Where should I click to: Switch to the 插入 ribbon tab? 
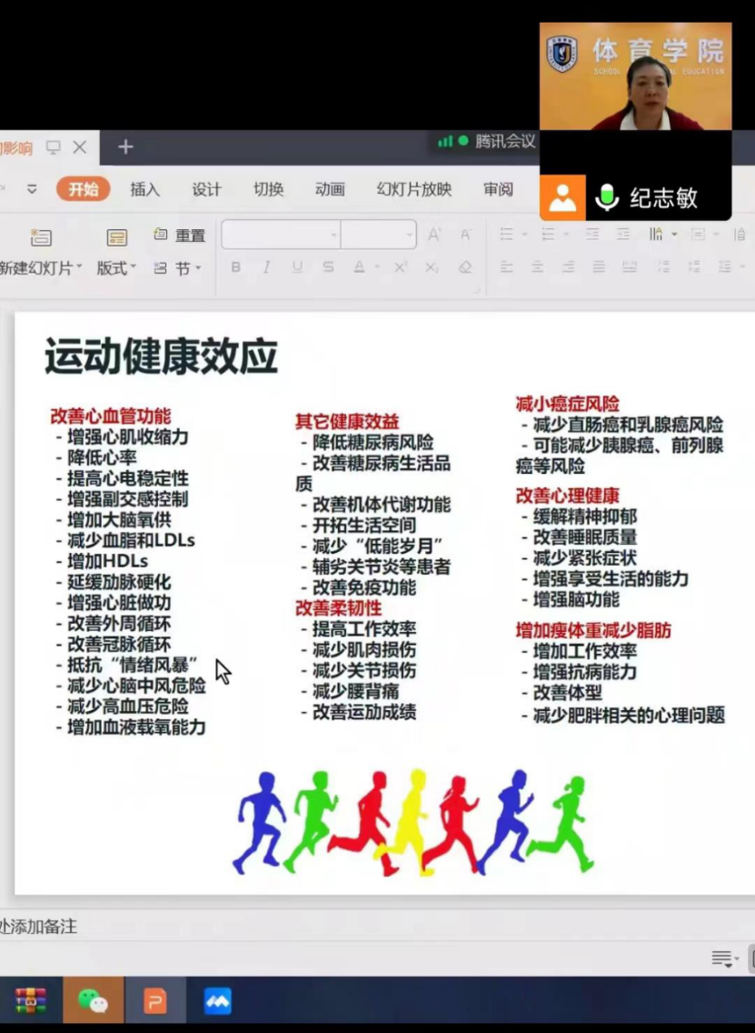coord(144,189)
